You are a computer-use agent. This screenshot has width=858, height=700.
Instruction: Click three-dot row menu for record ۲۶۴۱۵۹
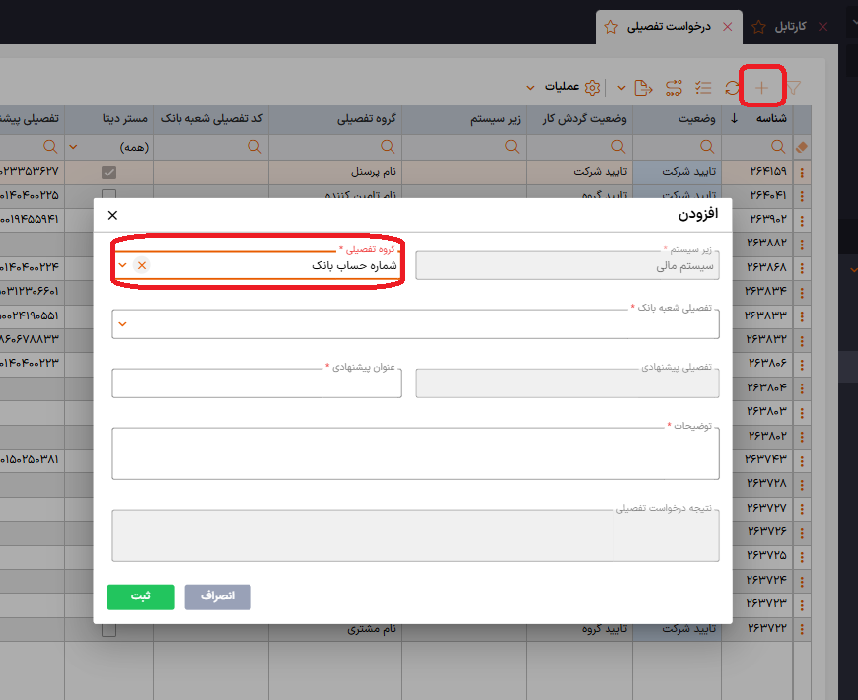pyautogui.click(x=801, y=173)
